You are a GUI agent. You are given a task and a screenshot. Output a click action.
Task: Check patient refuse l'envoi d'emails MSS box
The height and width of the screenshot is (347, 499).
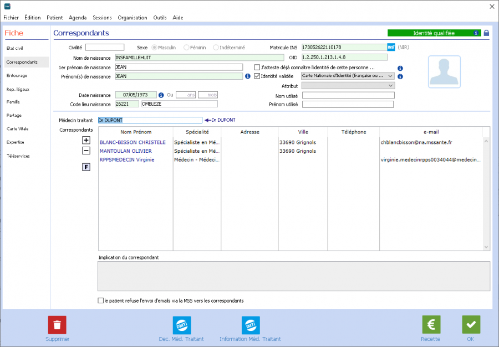click(101, 301)
